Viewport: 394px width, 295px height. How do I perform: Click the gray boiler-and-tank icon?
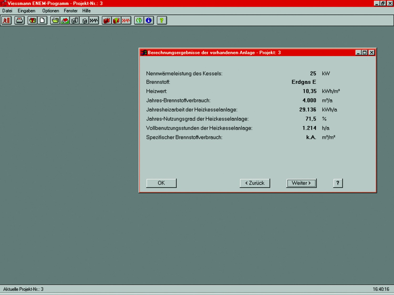tap(75, 20)
